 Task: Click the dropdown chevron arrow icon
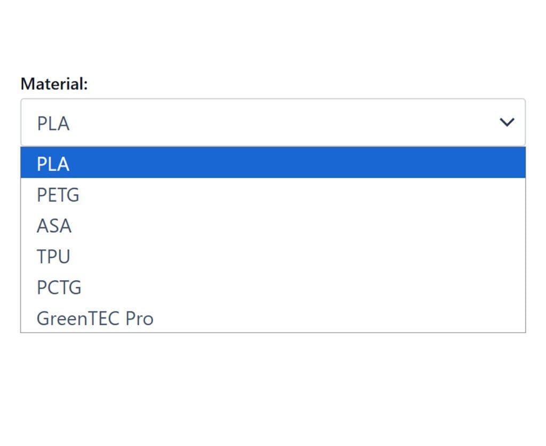[506, 123]
